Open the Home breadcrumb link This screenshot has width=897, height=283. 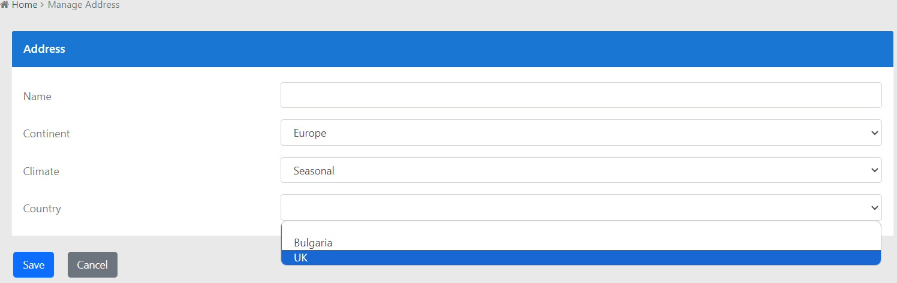click(25, 5)
